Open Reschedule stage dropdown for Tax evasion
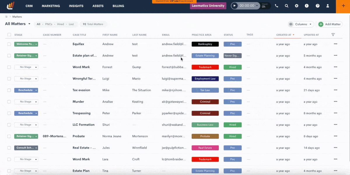Image resolution: width=350 pixels, height=175 pixels. point(26,90)
